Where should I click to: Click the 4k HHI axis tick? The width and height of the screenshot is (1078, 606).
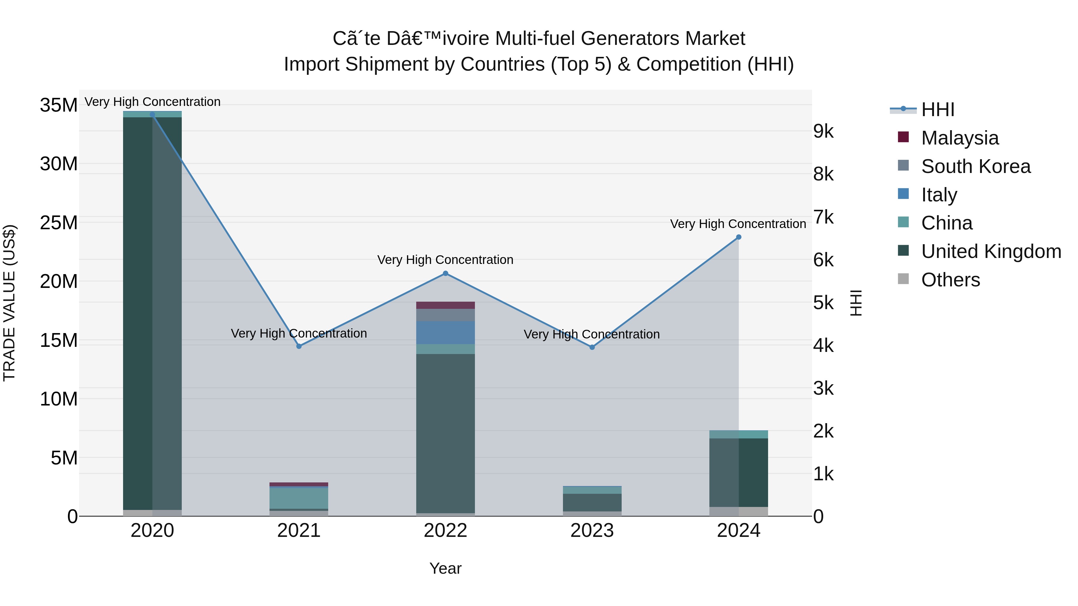823,345
